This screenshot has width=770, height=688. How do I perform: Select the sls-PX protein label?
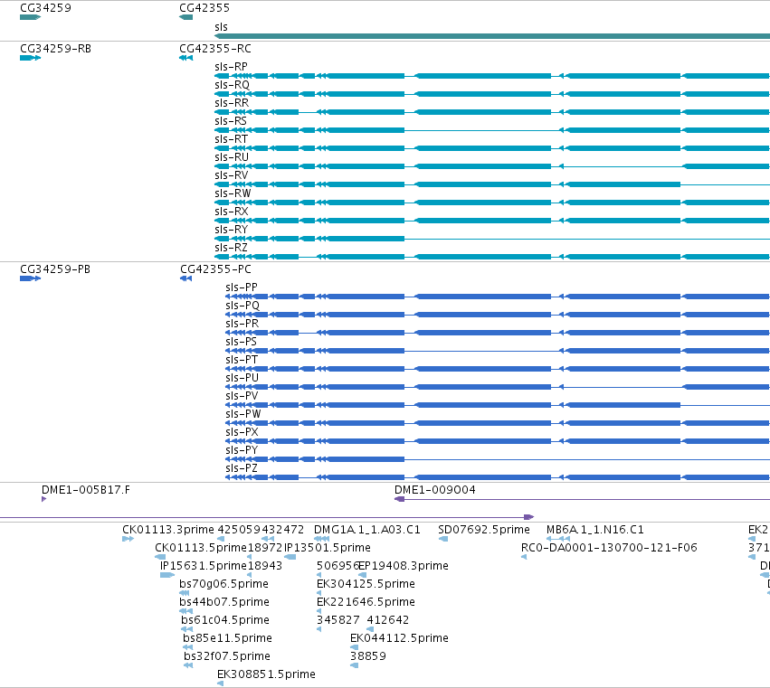(x=242, y=432)
